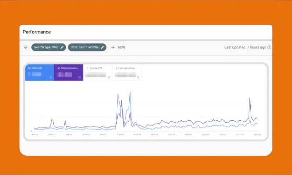The height and width of the screenshot is (175, 292).
Task: Click the small April spike on chart
Action: coord(52,120)
